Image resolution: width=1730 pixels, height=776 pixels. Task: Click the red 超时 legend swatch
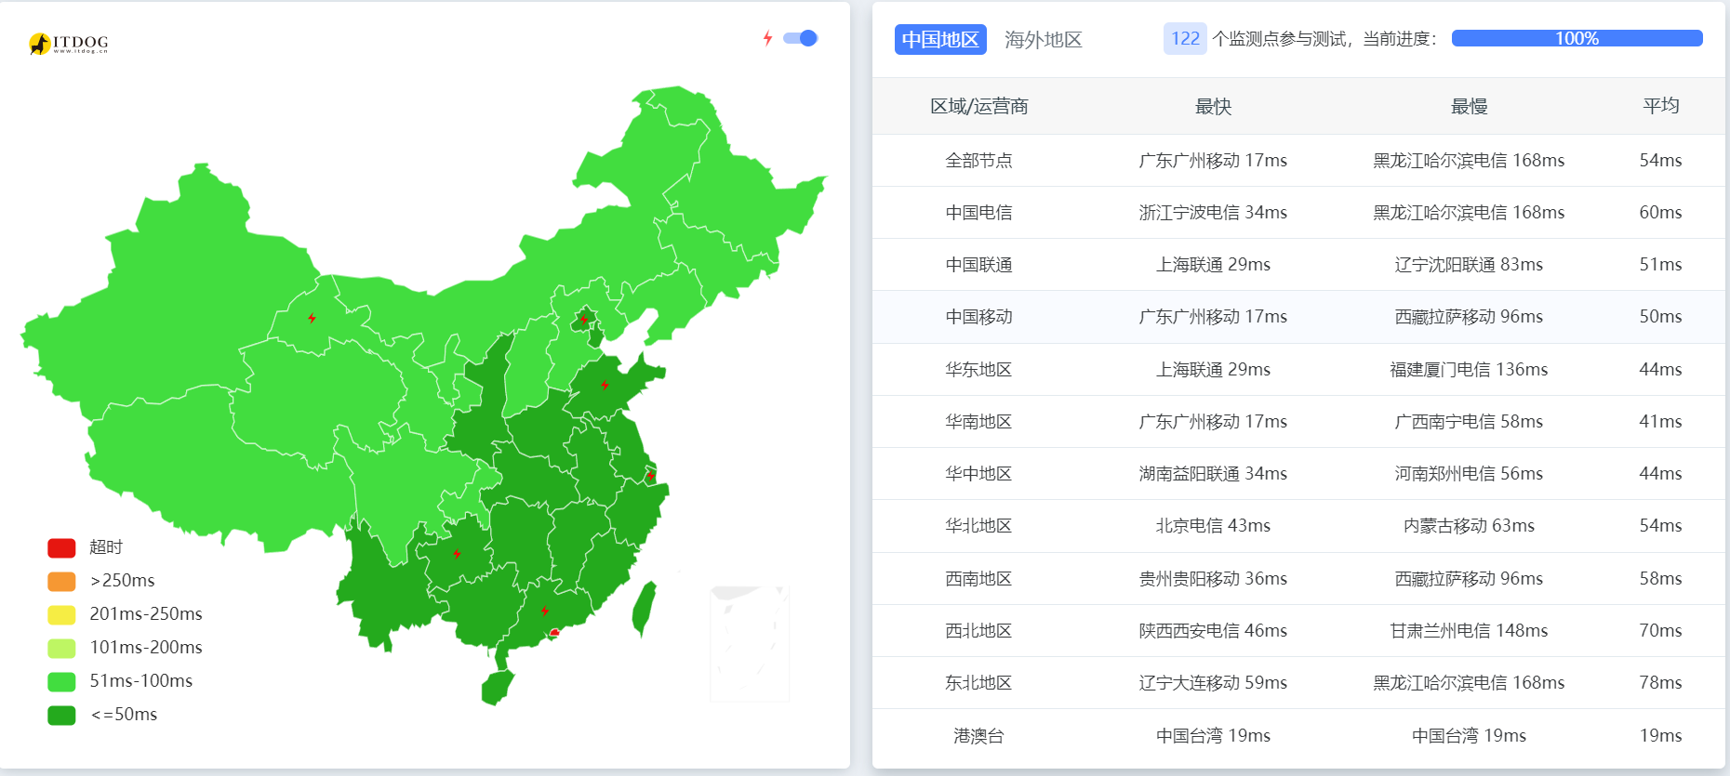click(61, 547)
